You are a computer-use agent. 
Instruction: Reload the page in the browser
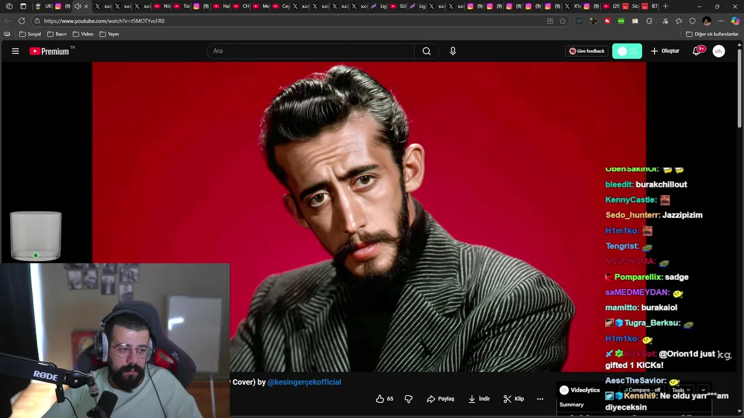point(22,21)
